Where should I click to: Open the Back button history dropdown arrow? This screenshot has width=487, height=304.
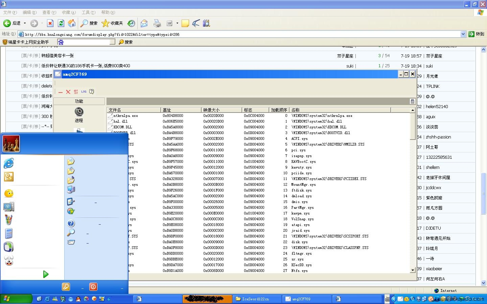tap(25, 23)
